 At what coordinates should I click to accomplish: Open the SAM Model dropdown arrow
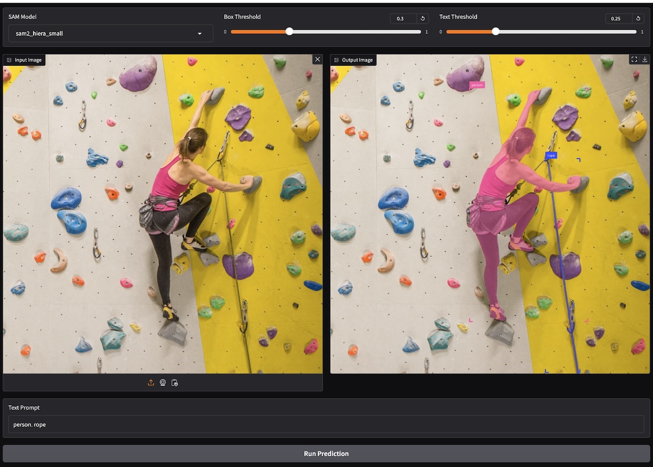coord(200,34)
